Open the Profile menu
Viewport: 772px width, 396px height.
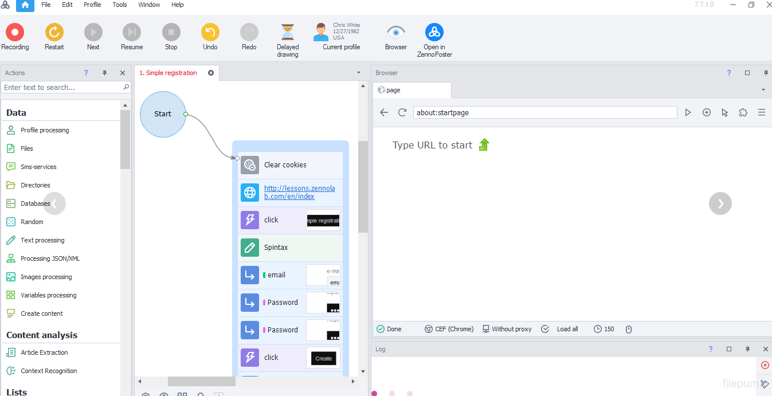(x=92, y=5)
